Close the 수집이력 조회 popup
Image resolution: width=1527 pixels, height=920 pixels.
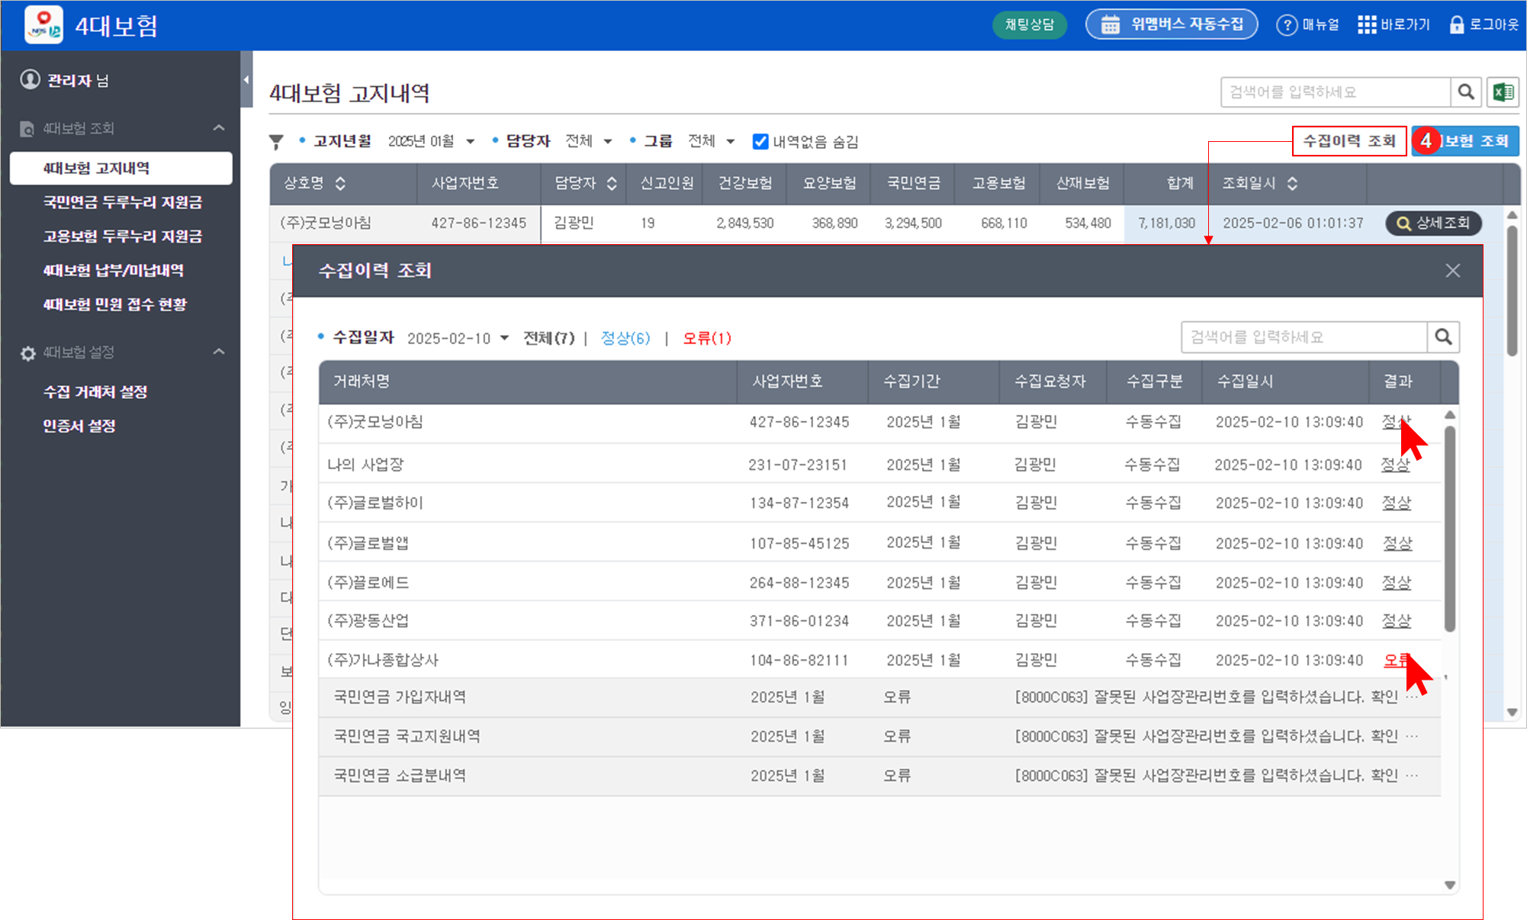(x=1452, y=271)
